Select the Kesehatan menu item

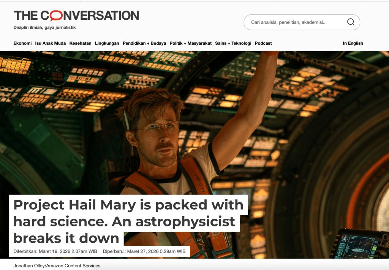[x=80, y=43]
